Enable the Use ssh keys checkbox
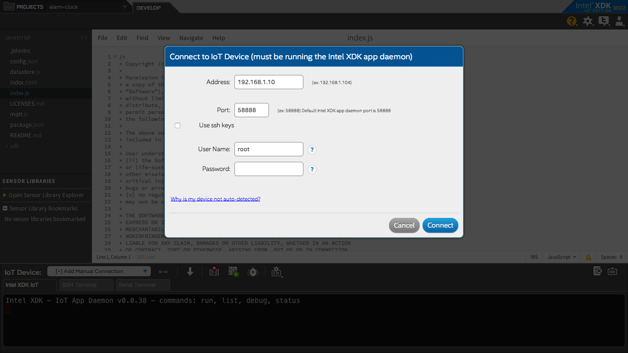Image resolution: width=628 pixels, height=353 pixels. (x=177, y=125)
